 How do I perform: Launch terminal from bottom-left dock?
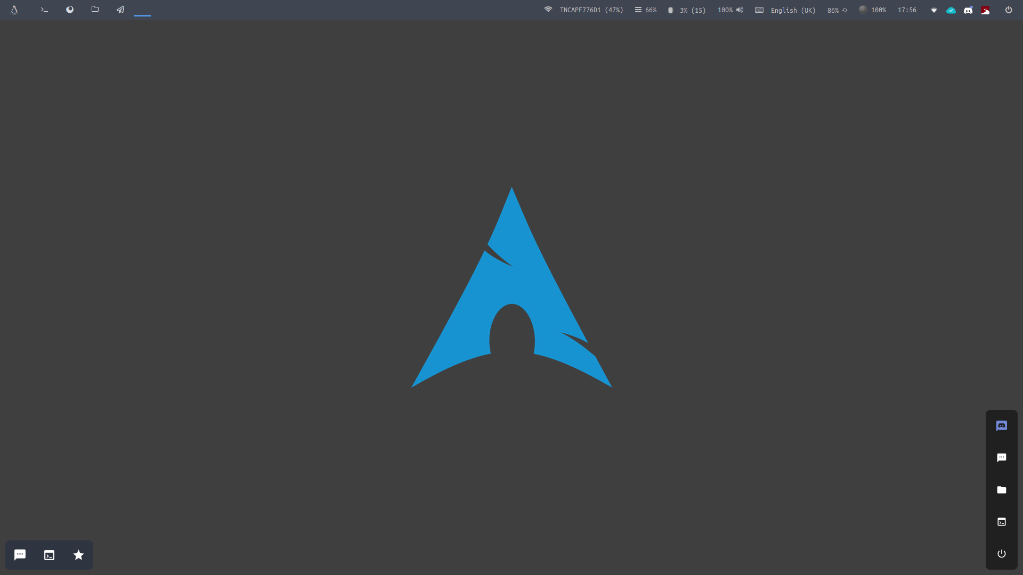tap(49, 555)
